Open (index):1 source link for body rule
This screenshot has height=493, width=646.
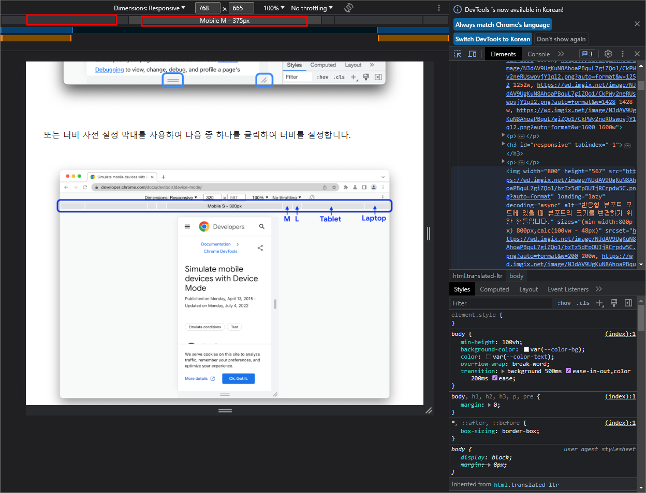[620, 334]
